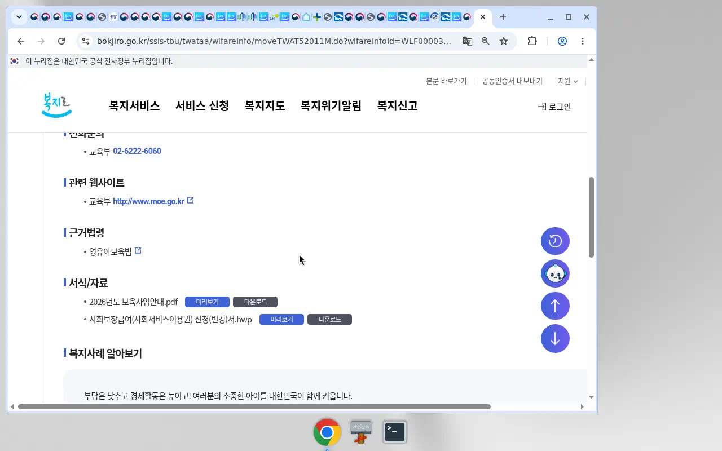Click the 사회보장급여(사회서비스이용권) 신청(변경)서.hwp file name

(x=170, y=320)
